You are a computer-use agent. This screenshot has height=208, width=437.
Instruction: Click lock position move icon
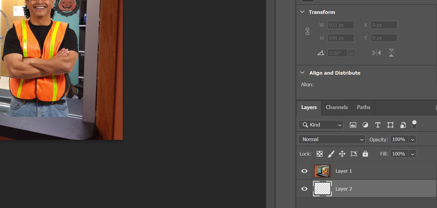[342, 154]
